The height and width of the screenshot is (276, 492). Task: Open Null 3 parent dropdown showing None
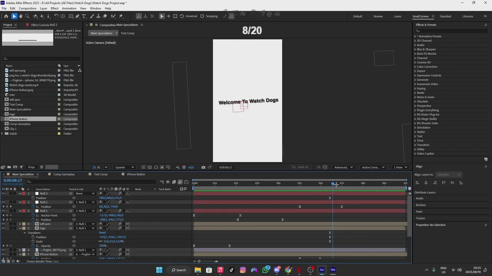85,194
